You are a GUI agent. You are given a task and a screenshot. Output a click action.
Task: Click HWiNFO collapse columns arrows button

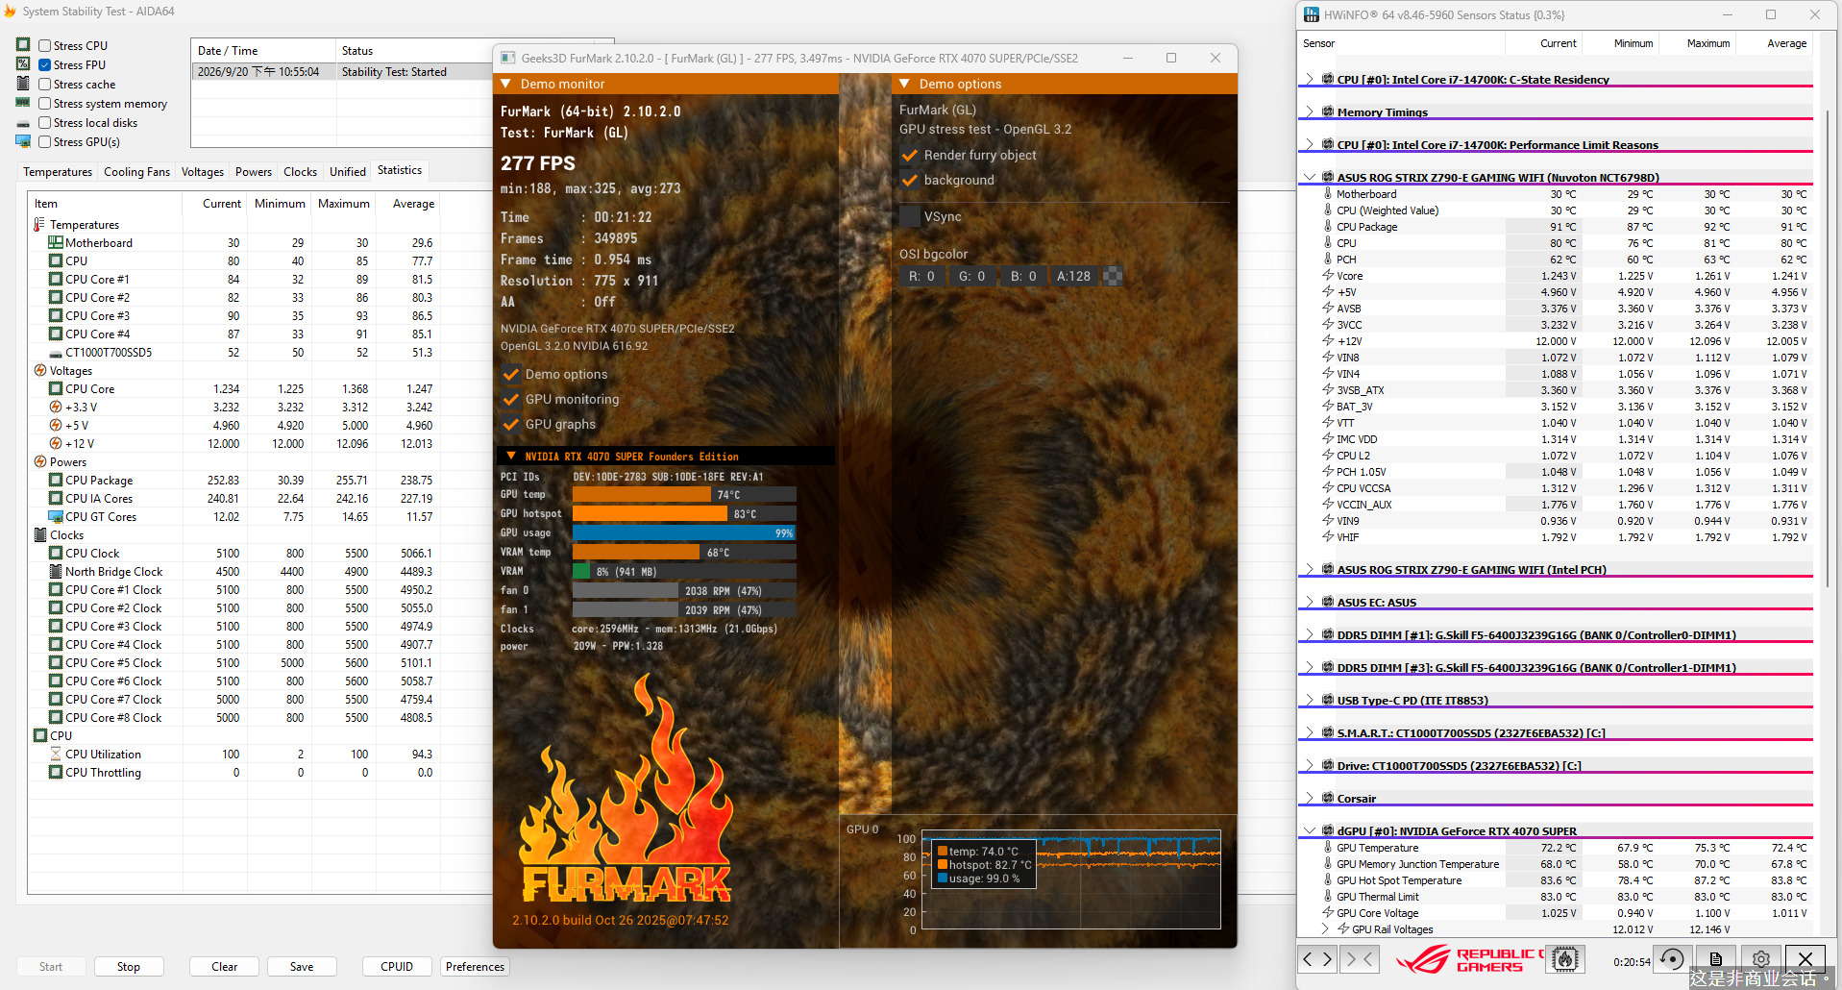coord(1360,958)
